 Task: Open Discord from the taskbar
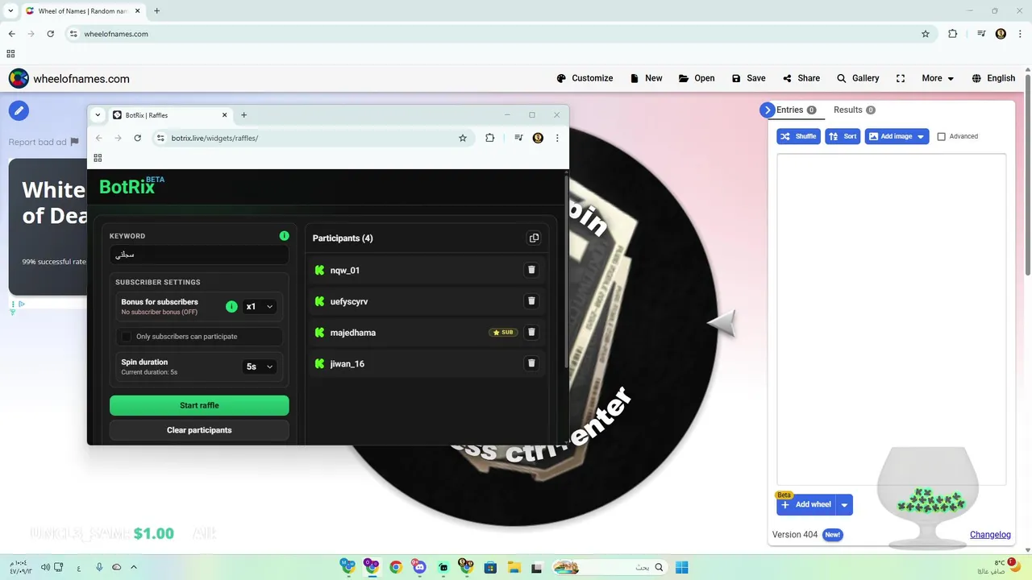point(418,567)
